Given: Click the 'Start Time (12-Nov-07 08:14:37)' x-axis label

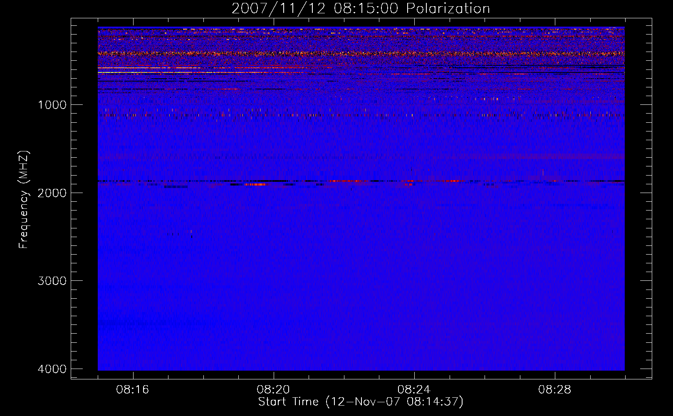Looking at the screenshot, I should pyautogui.click(x=361, y=402).
